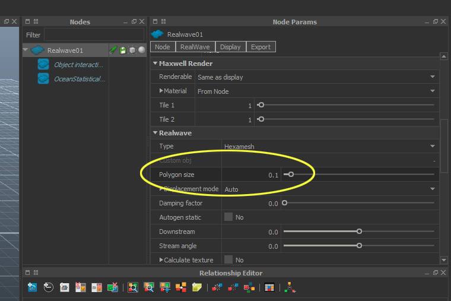This screenshot has height=301, width=451.
Task: Click the Realwave01 blue wave icon in Node Params header
Action: click(x=157, y=34)
